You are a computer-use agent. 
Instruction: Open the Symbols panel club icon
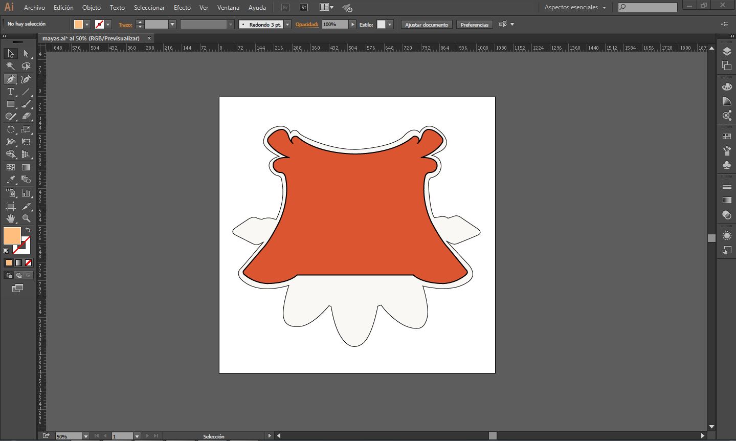pyautogui.click(x=727, y=165)
